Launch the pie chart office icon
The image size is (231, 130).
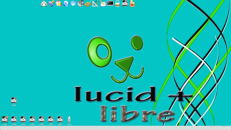click(x=58, y=3)
